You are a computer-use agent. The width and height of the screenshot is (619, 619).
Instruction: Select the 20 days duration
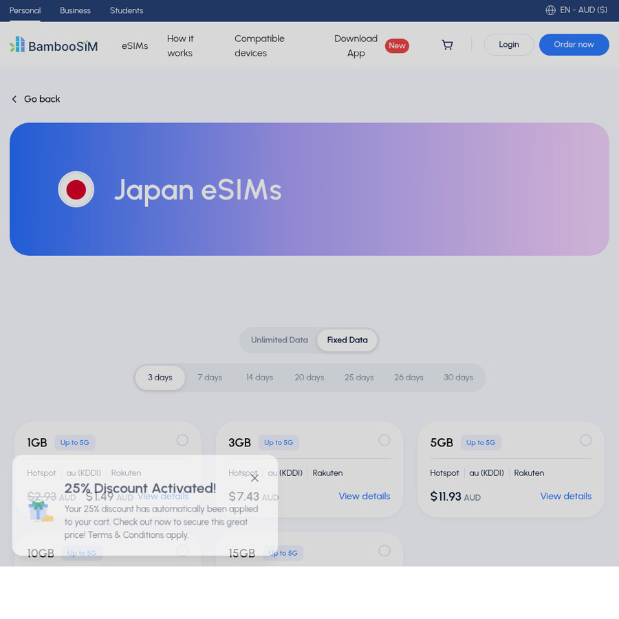click(309, 378)
